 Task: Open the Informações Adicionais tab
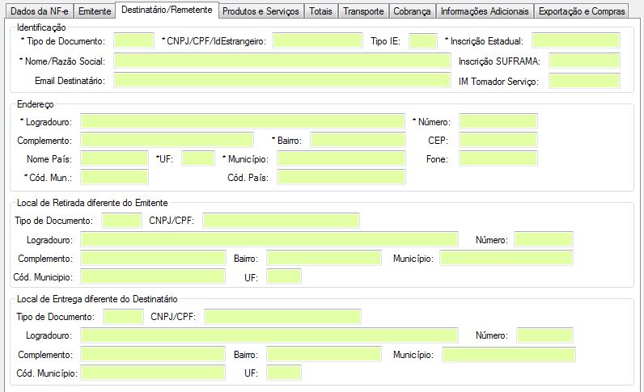coord(485,11)
